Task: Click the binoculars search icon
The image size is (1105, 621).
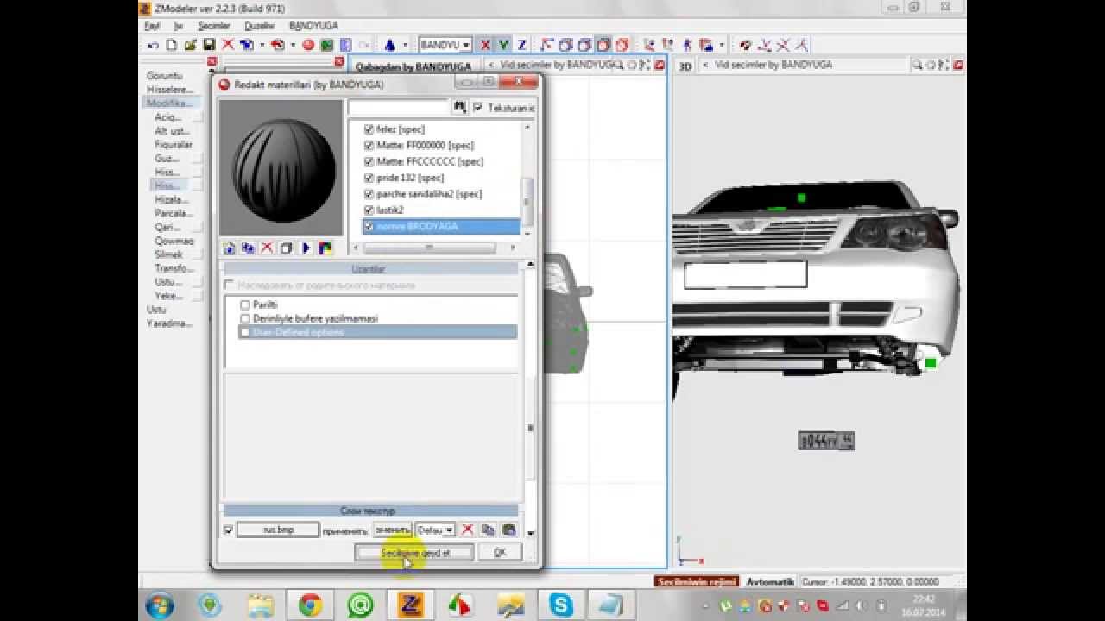Action: 459,107
